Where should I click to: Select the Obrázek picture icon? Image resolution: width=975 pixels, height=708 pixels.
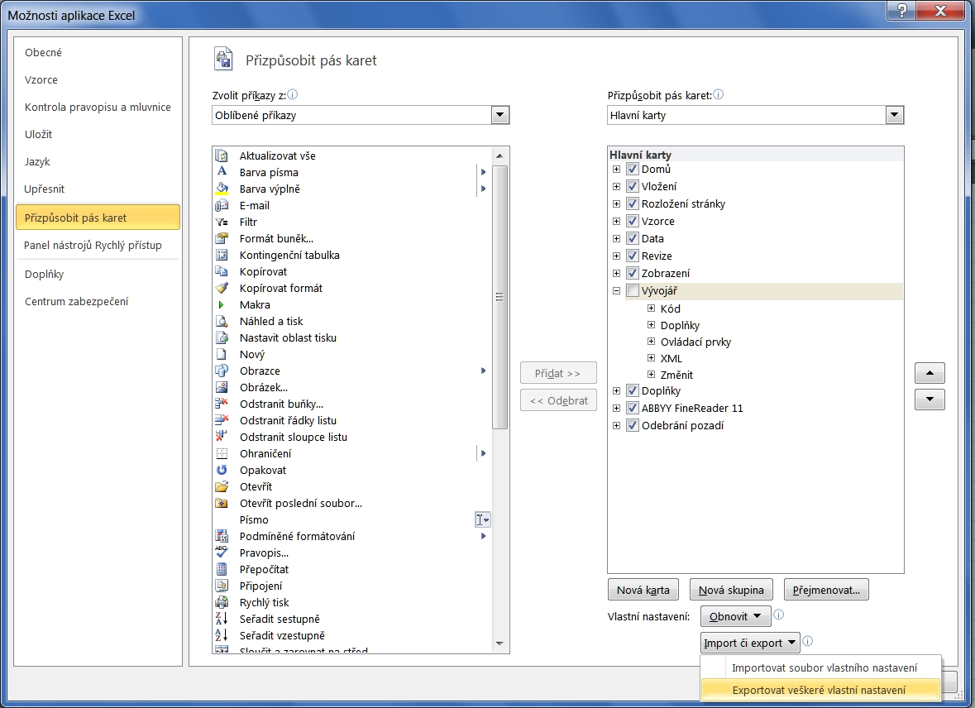point(222,387)
